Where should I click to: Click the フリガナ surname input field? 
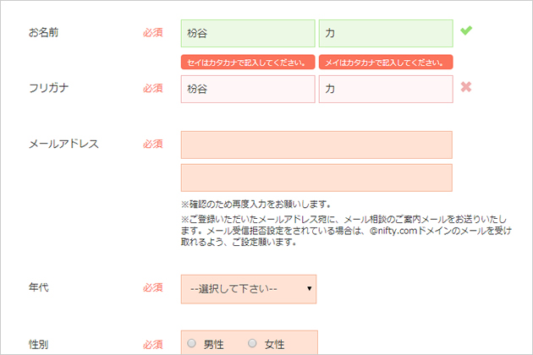(248, 89)
